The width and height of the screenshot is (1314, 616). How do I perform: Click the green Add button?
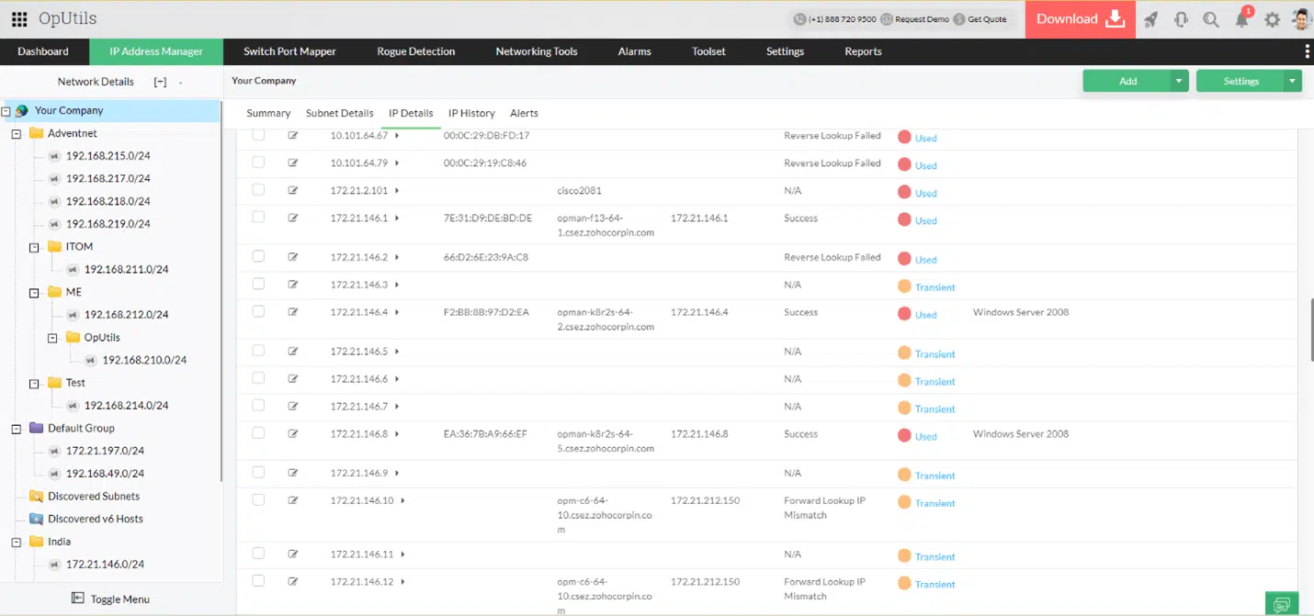coord(1127,81)
